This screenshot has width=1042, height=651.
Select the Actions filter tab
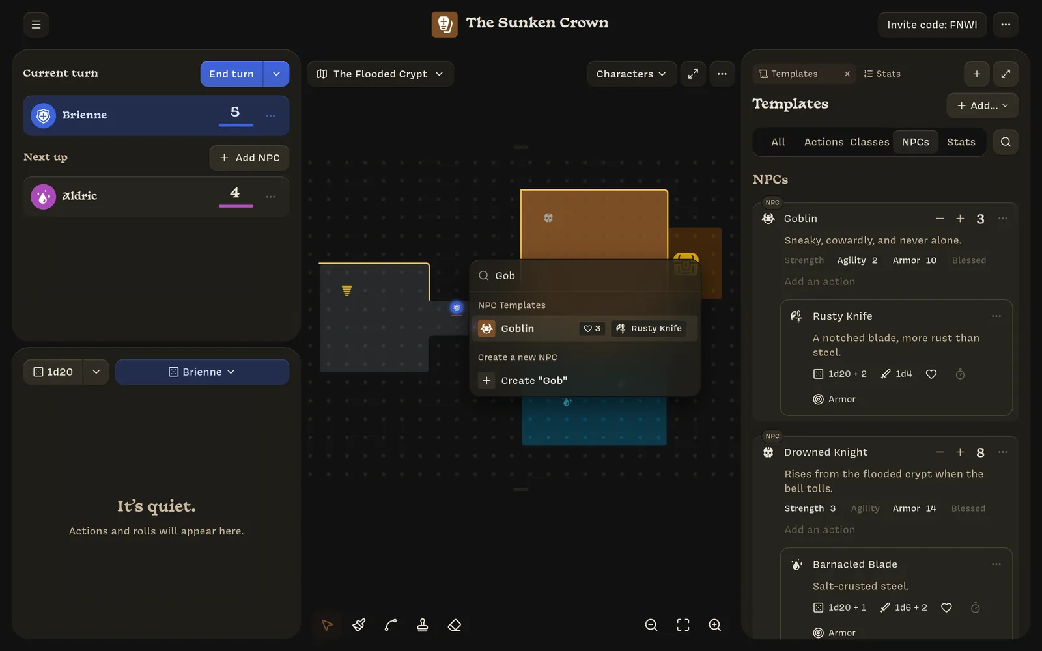click(823, 142)
